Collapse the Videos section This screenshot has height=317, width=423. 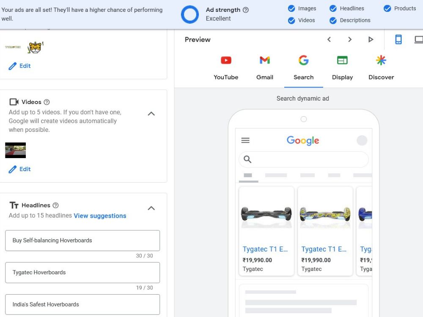click(151, 114)
